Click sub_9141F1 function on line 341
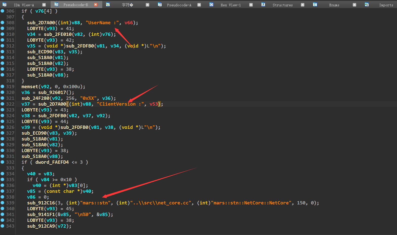 pos(41,215)
